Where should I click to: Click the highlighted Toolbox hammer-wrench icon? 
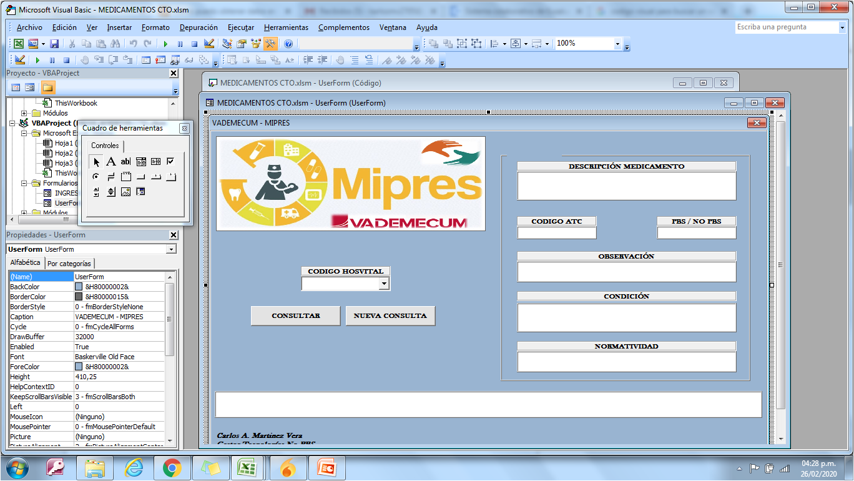coord(270,44)
